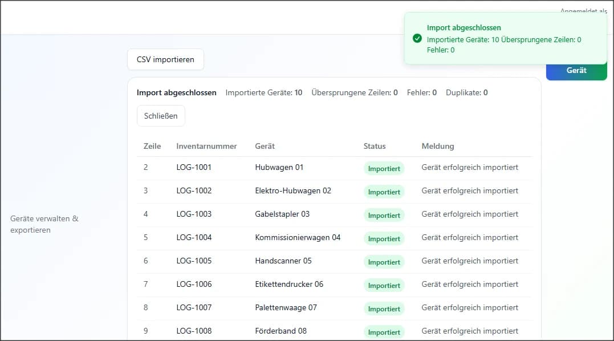This screenshot has height=341, width=614.
Task: Select inventory number LOG-1006
Action: point(194,285)
